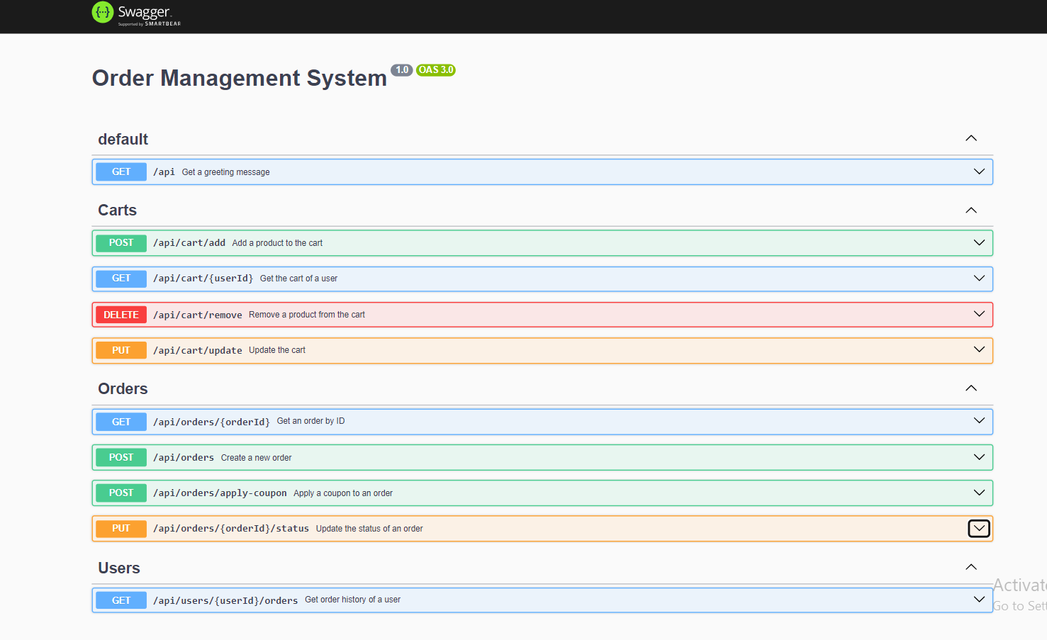1047x640 pixels.
Task: Click GET badge for /api/cart/{userId}
Action: tap(121, 279)
